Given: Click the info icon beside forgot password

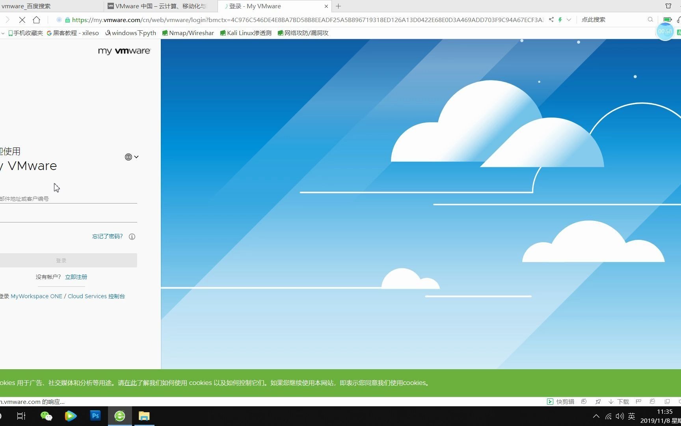Looking at the screenshot, I should [x=132, y=237].
